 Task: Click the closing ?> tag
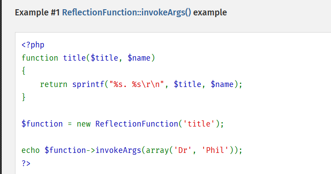[x=26, y=163]
